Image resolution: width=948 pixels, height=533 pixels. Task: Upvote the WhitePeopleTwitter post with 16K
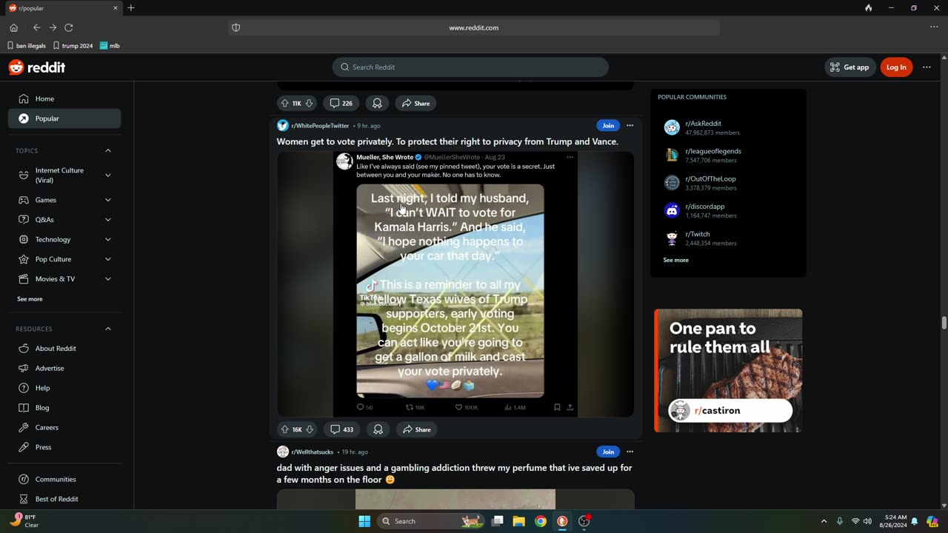(285, 429)
